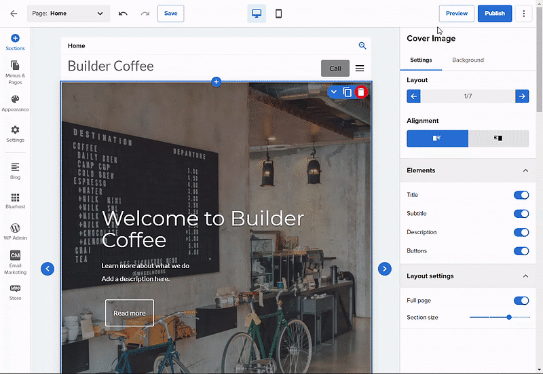Select next layout in Layout stepper
This screenshot has width=543, height=374.
point(522,96)
